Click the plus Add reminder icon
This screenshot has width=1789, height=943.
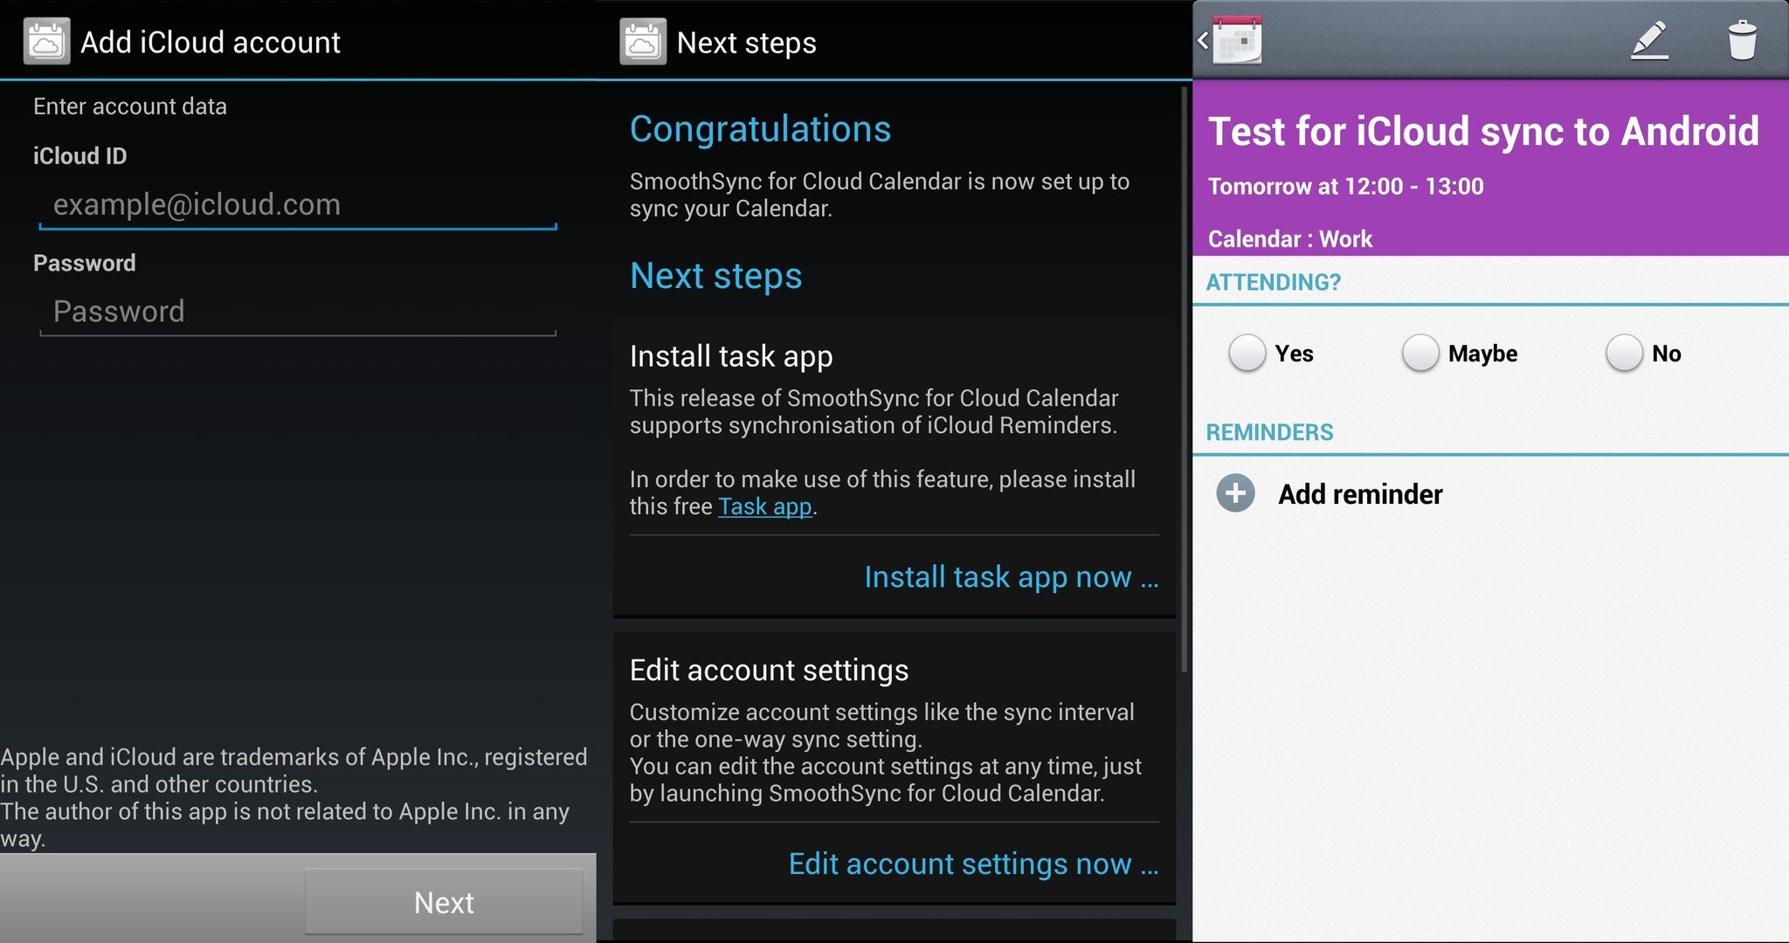click(x=1235, y=493)
